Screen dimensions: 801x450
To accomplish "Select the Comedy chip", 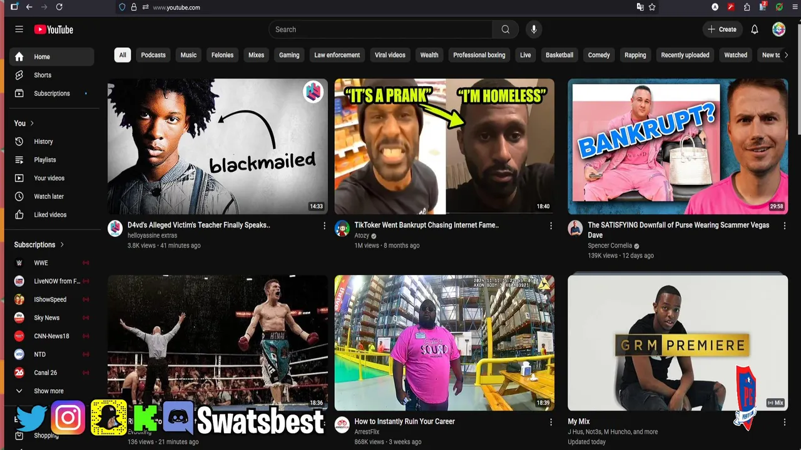I will pyautogui.click(x=599, y=55).
